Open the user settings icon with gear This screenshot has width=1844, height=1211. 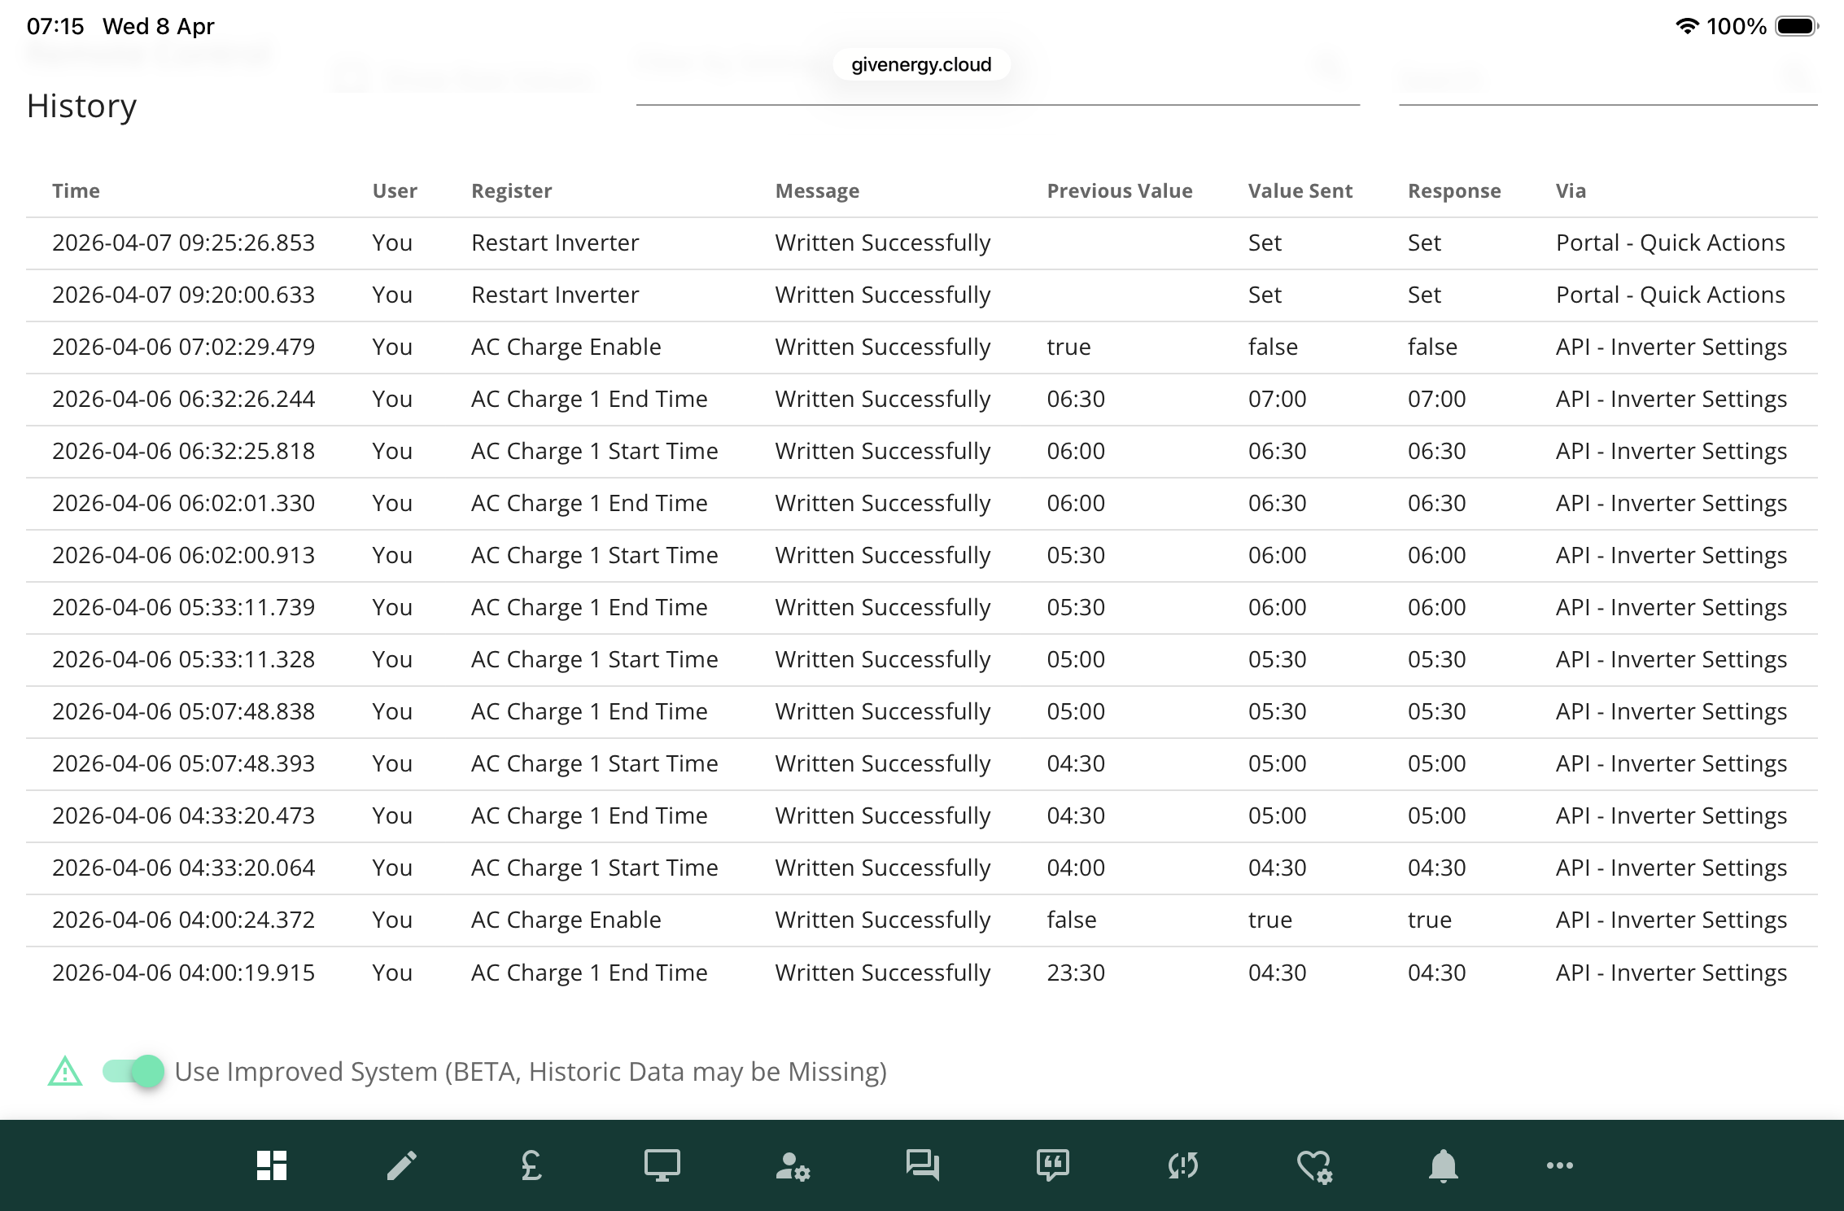[792, 1166]
